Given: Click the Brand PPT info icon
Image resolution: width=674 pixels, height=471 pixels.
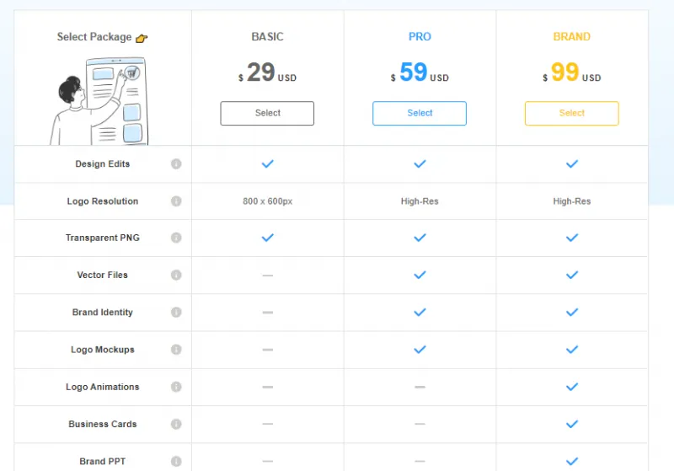Looking at the screenshot, I should 176,461.
